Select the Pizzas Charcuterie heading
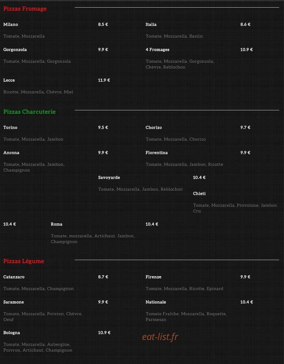The image size is (284, 364). pos(29,112)
